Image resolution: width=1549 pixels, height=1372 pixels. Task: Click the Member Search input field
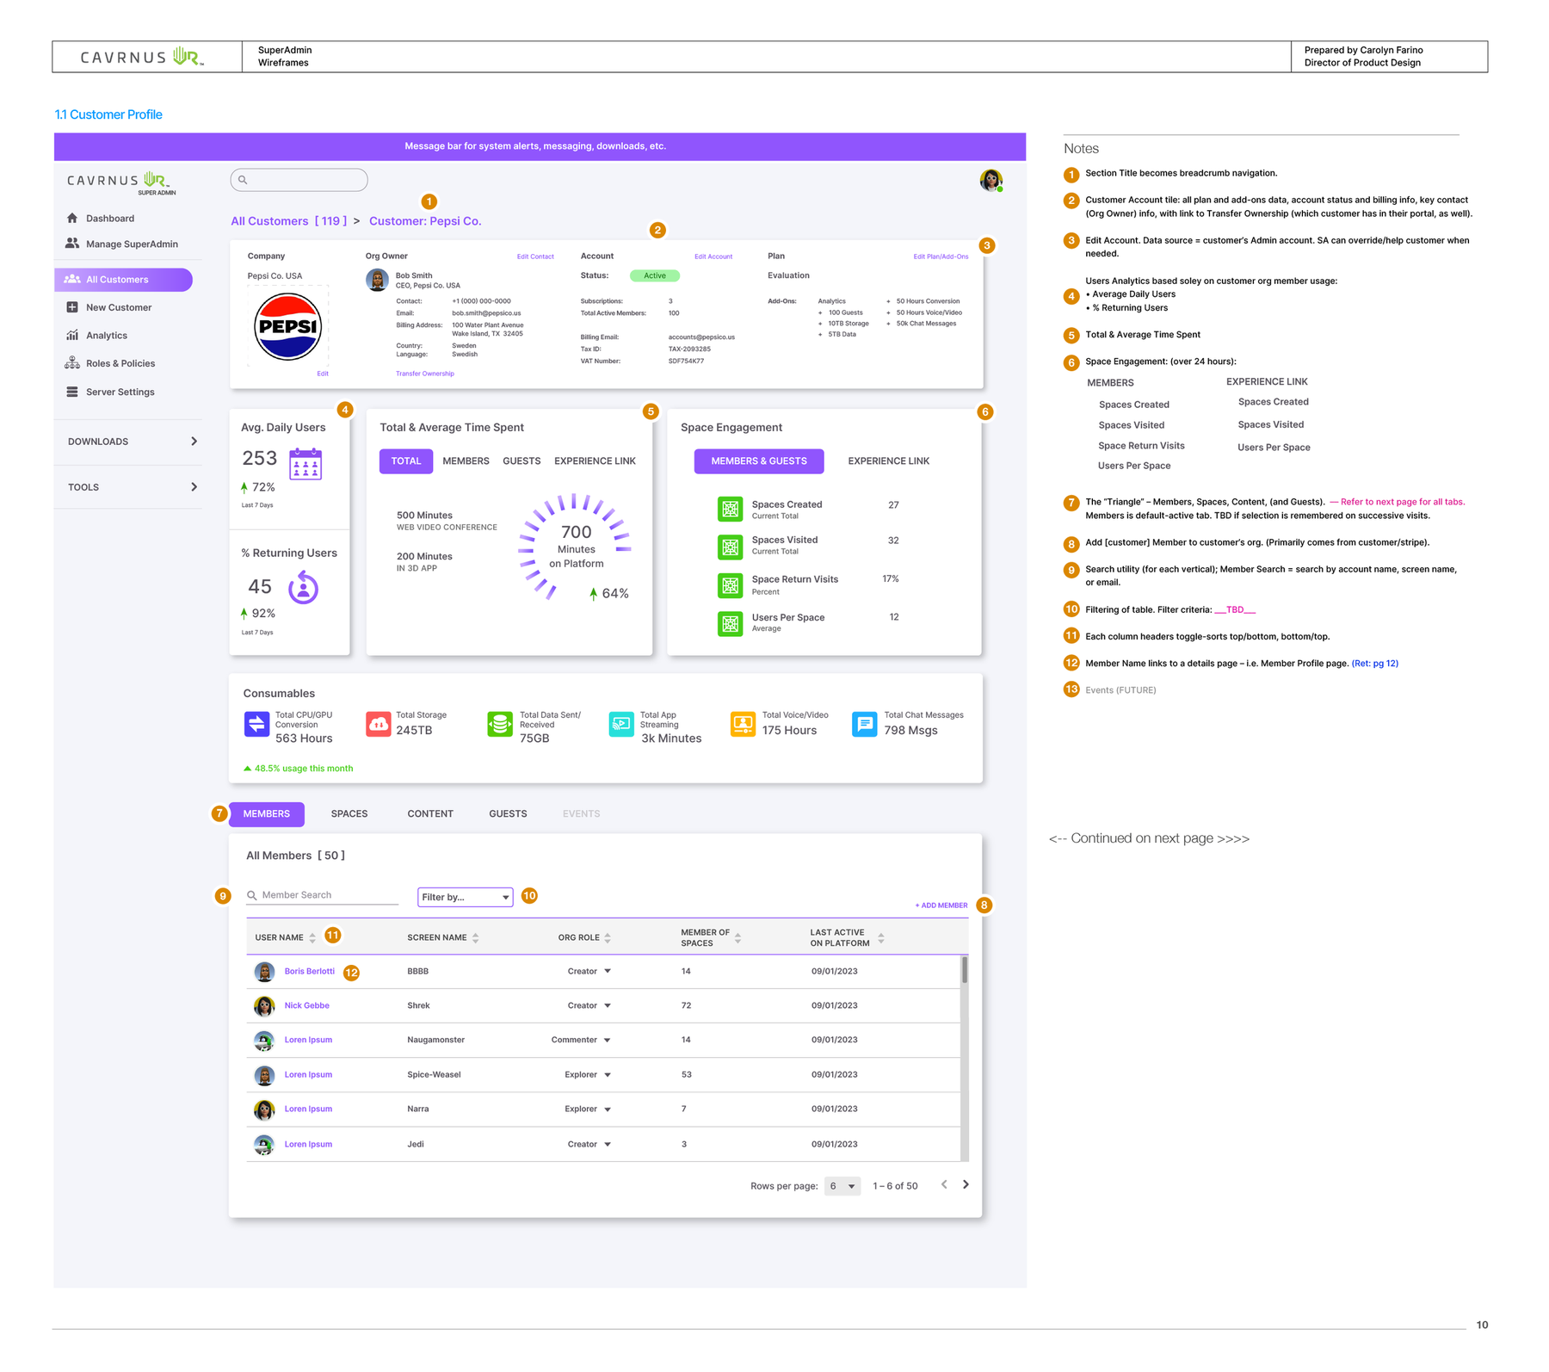[x=323, y=895]
